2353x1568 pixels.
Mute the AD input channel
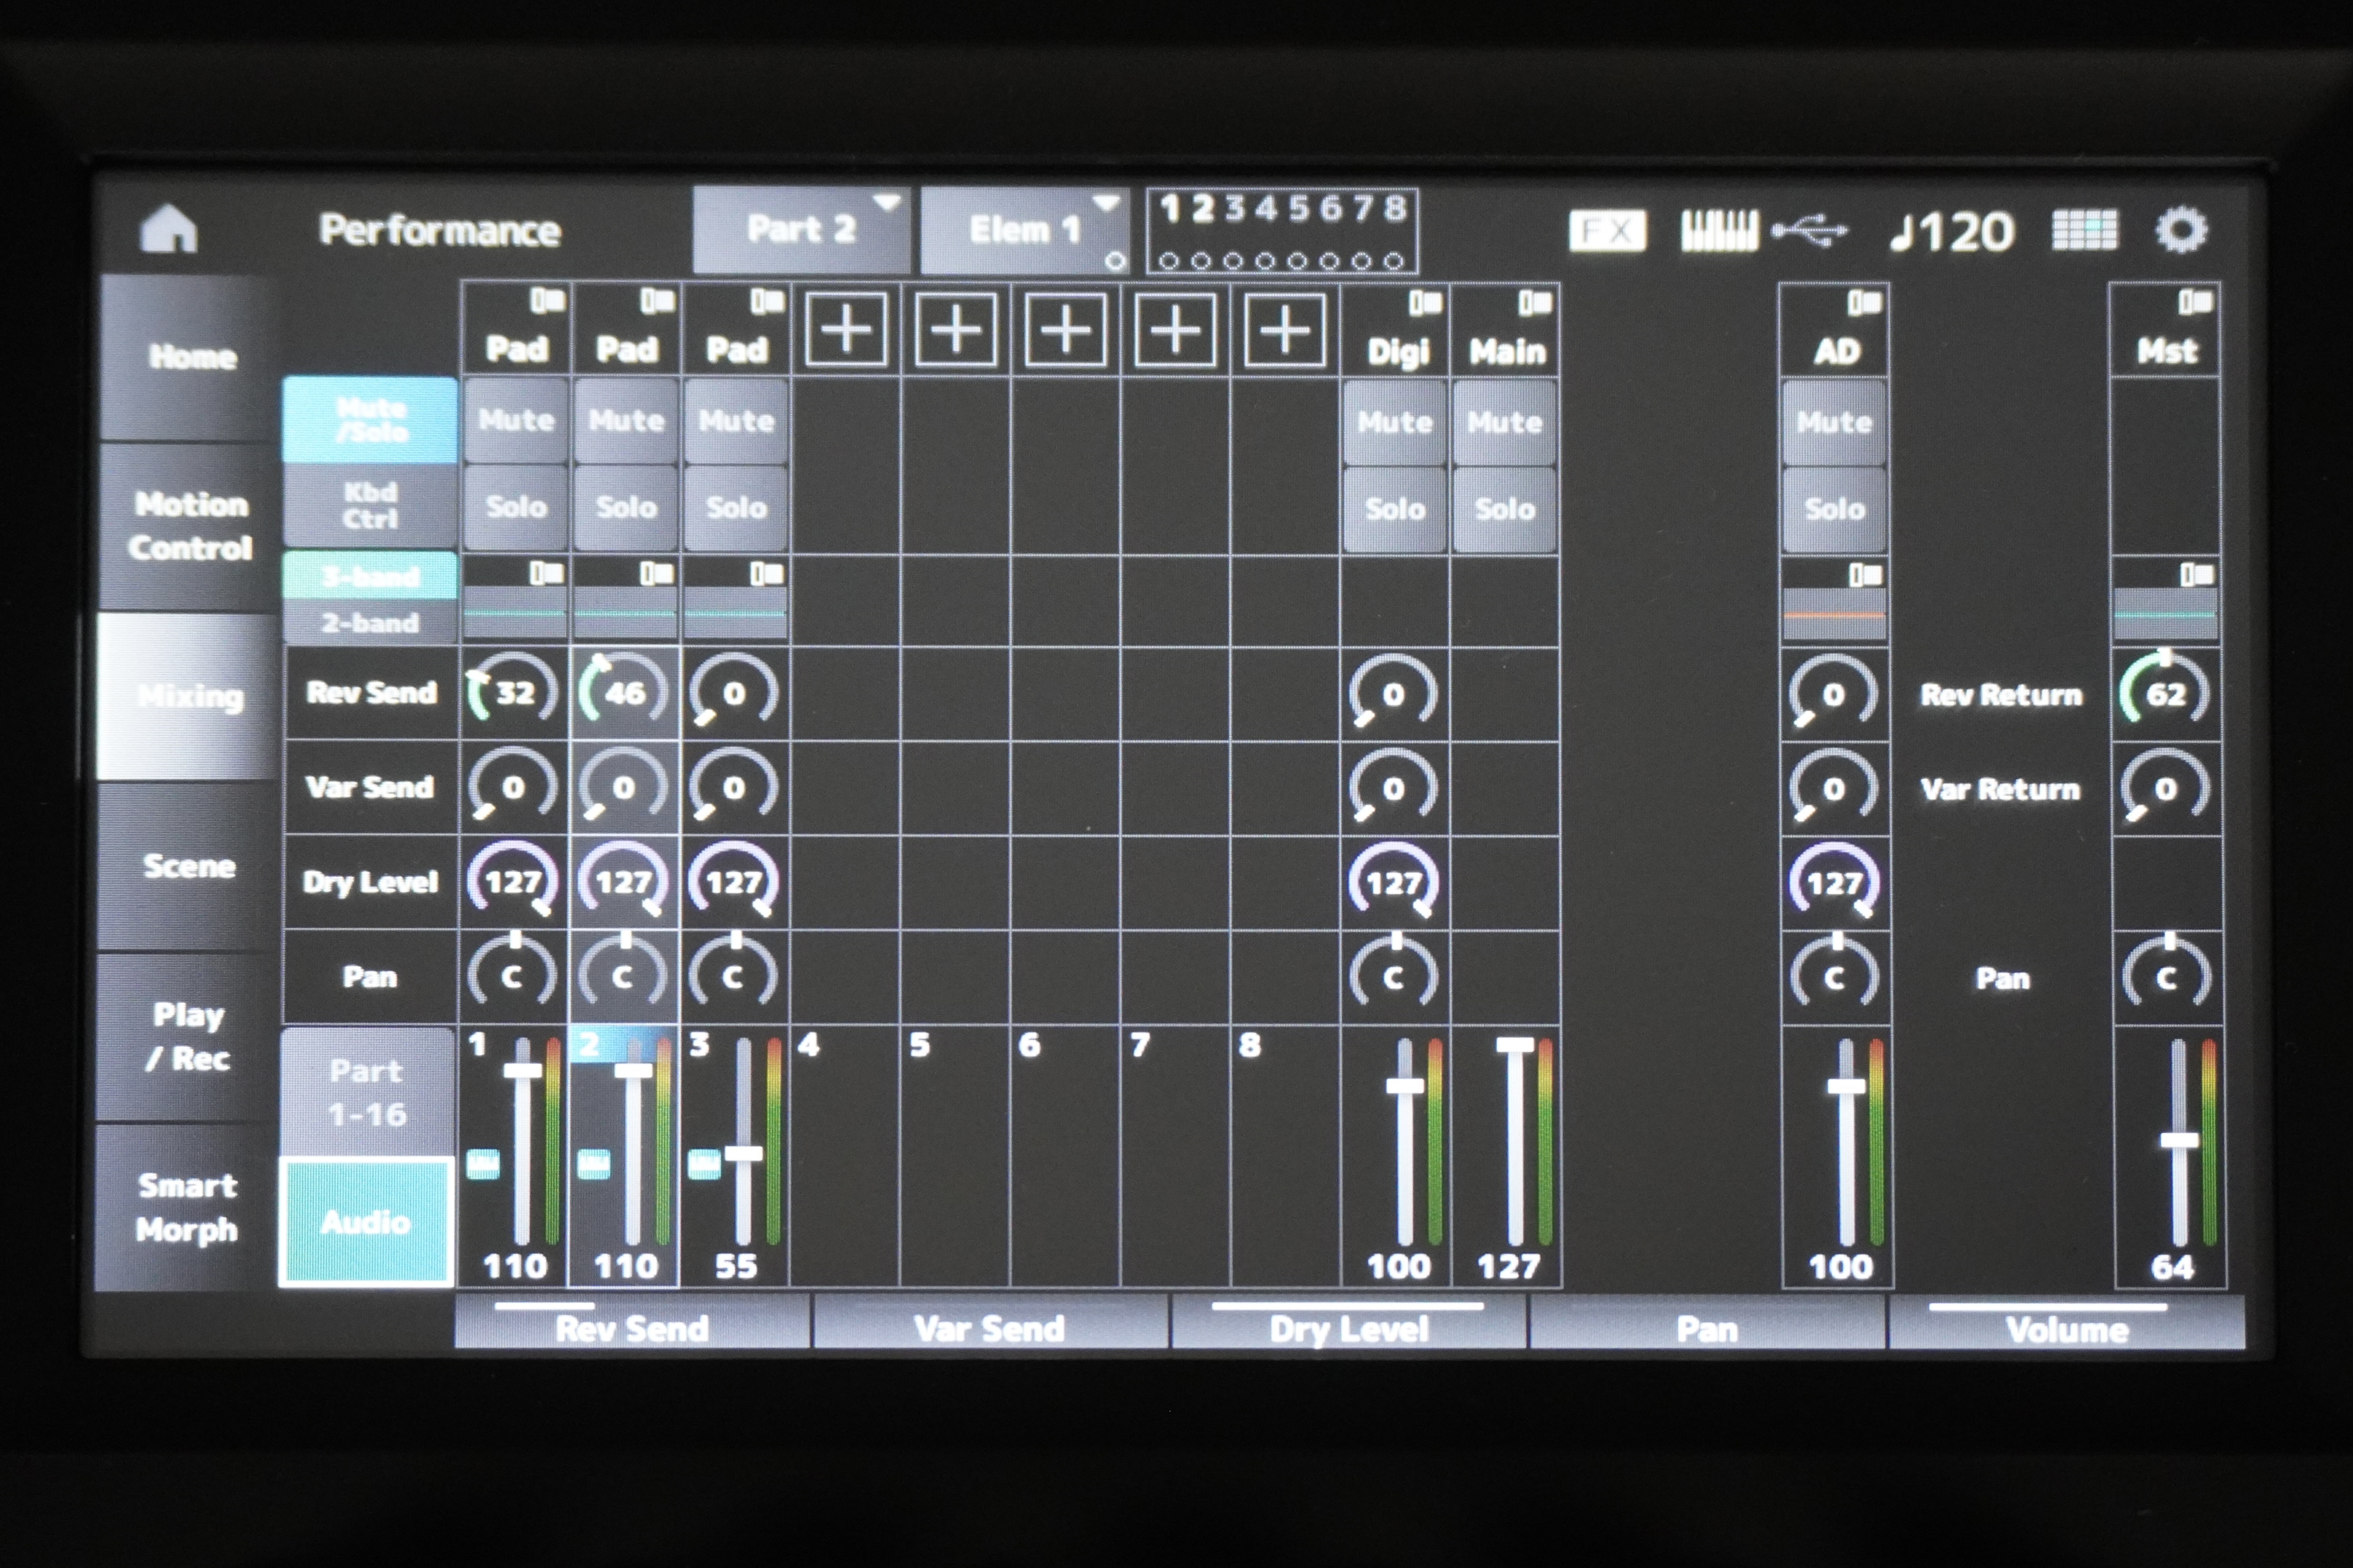click(1834, 422)
